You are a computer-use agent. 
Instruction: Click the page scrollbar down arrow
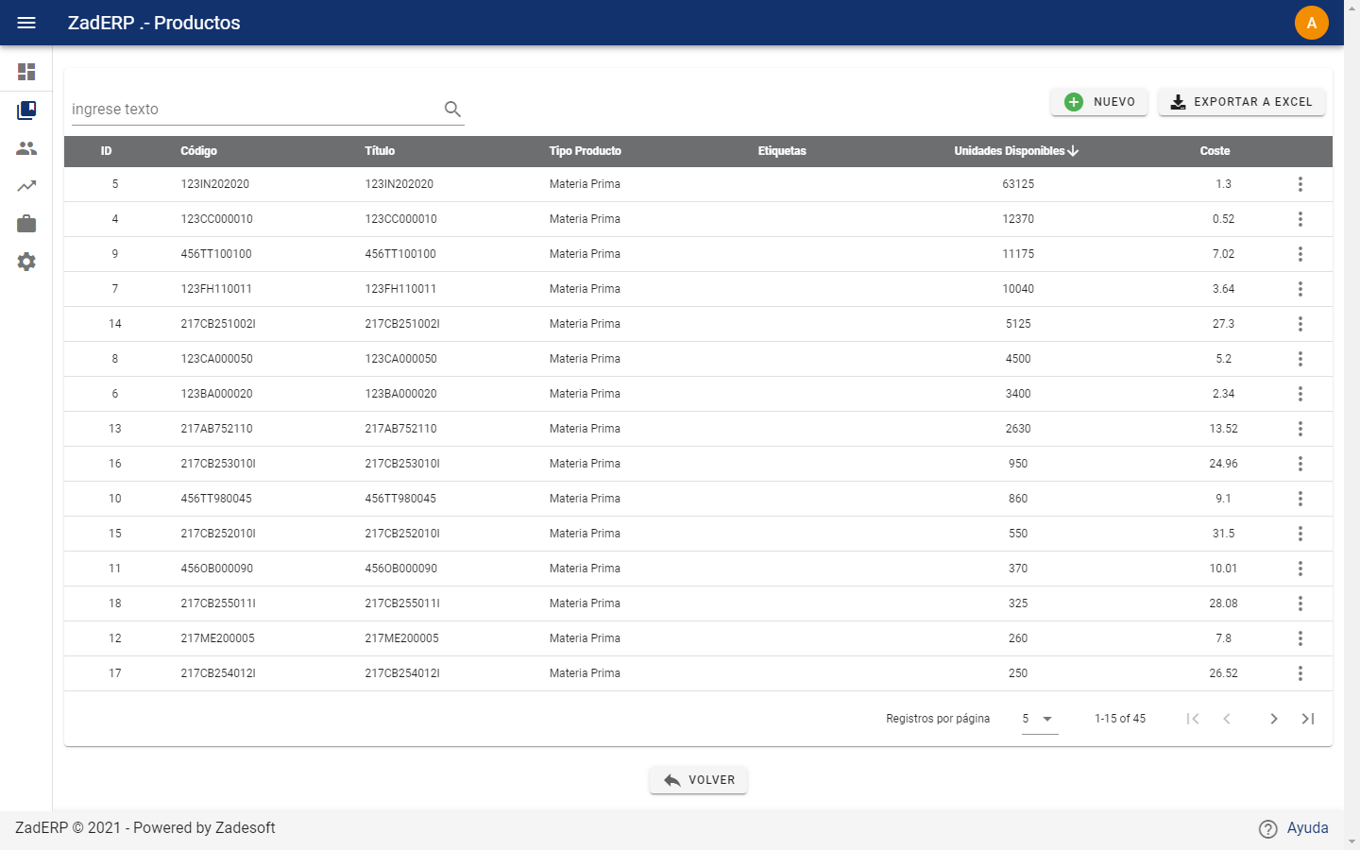click(x=1351, y=841)
